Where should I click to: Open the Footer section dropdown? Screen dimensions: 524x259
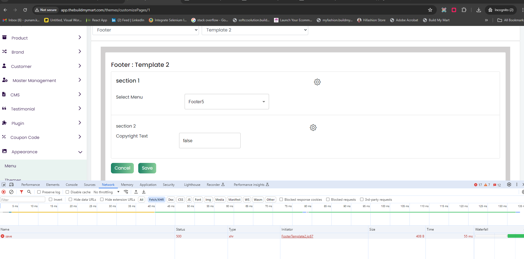(x=146, y=30)
